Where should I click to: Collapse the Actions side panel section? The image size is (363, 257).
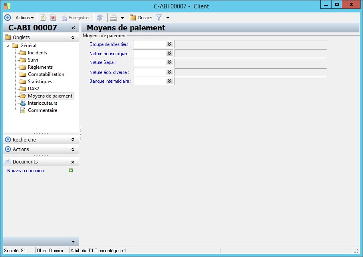[x=73, y=149]
